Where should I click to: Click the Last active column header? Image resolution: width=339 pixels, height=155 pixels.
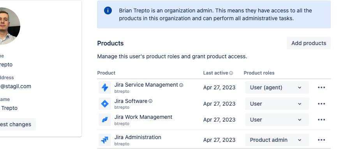click(215, 73)
